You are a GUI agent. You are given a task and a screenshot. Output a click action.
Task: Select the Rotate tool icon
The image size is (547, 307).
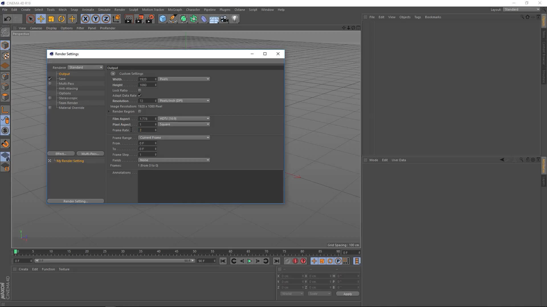click(62, 19)
